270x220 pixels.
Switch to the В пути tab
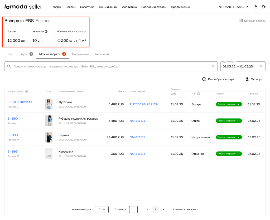click(x=23, y=54)
